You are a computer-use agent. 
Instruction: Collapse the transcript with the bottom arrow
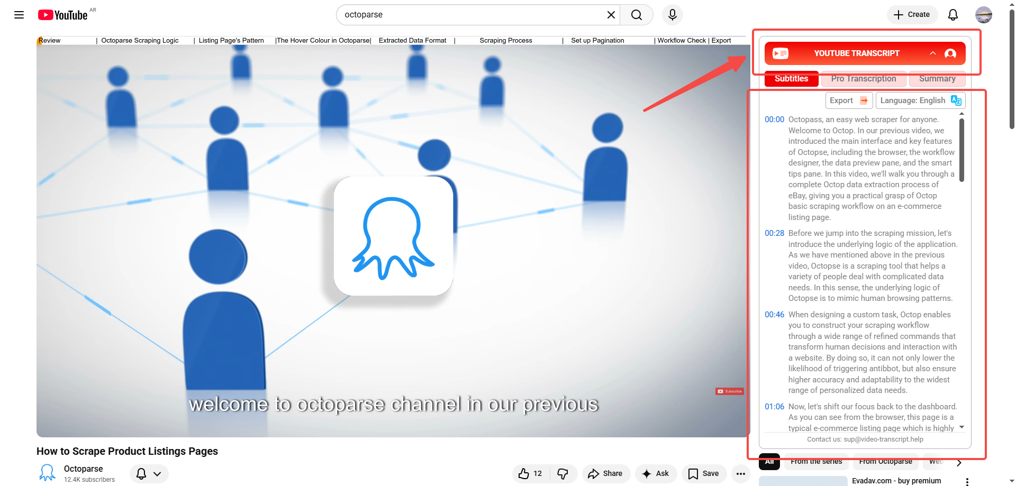coord(961,427)
